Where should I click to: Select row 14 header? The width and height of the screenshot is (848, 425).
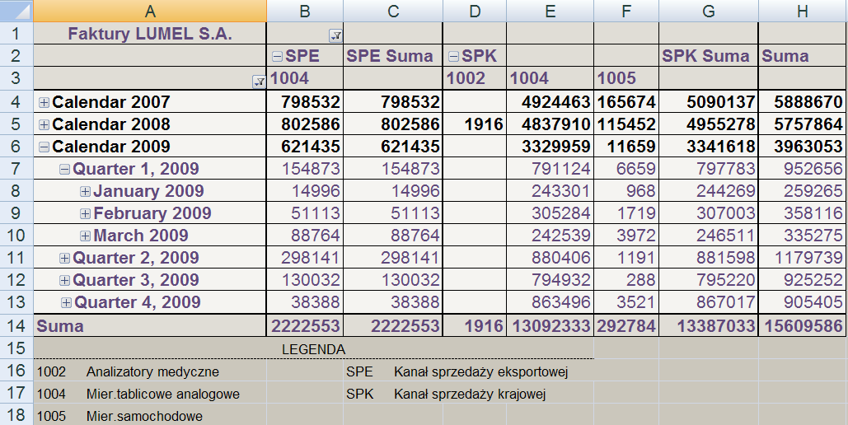tap(16, 325)
